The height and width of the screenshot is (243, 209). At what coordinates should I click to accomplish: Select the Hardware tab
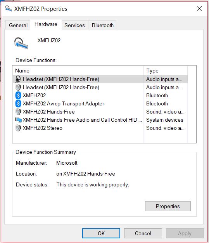46,24
